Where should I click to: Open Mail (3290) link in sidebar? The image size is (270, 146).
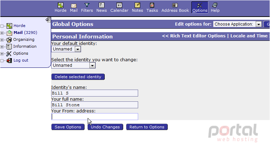click(25, 33)
